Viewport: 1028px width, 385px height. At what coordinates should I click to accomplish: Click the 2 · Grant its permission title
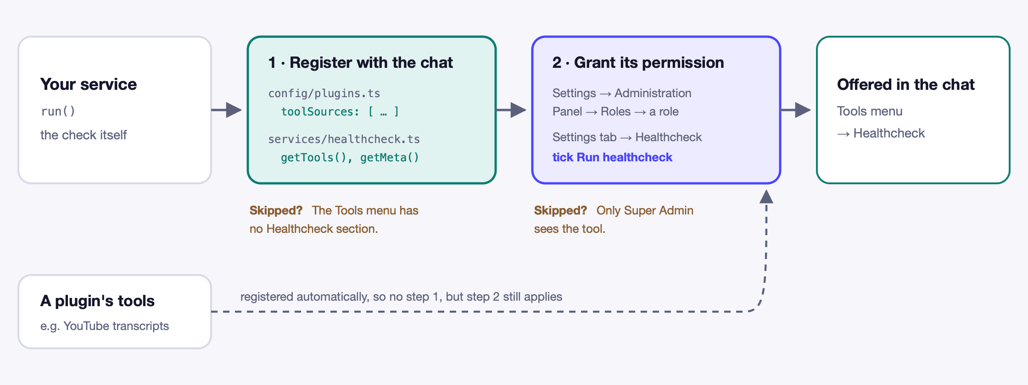pyautogui.click(x=638, y=62)
